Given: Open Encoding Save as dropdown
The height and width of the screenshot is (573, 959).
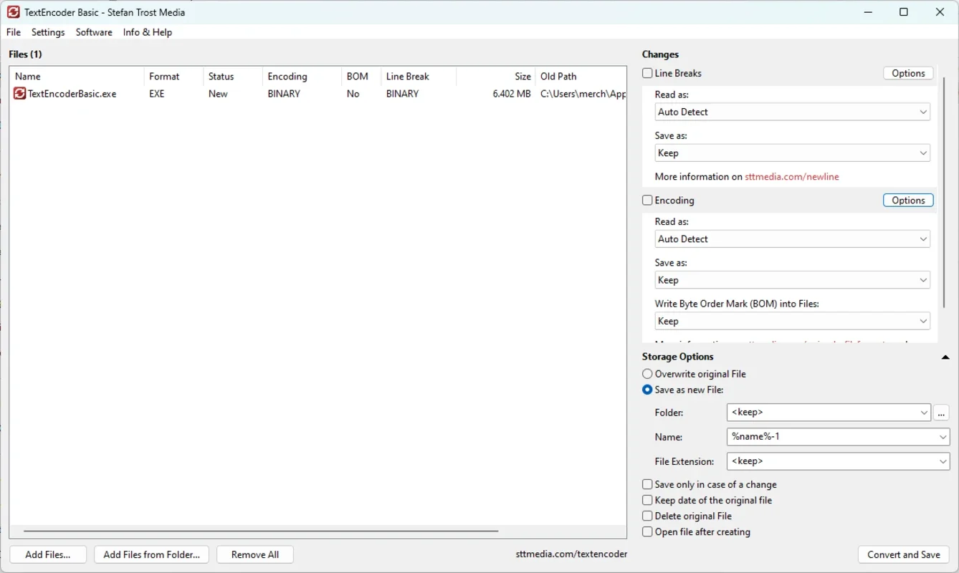Looking at the screenshot, I should 793,280.
